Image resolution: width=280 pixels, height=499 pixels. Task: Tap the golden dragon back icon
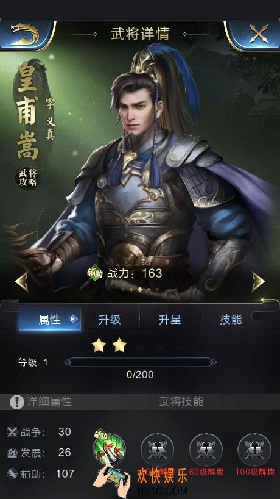[26, 34]
